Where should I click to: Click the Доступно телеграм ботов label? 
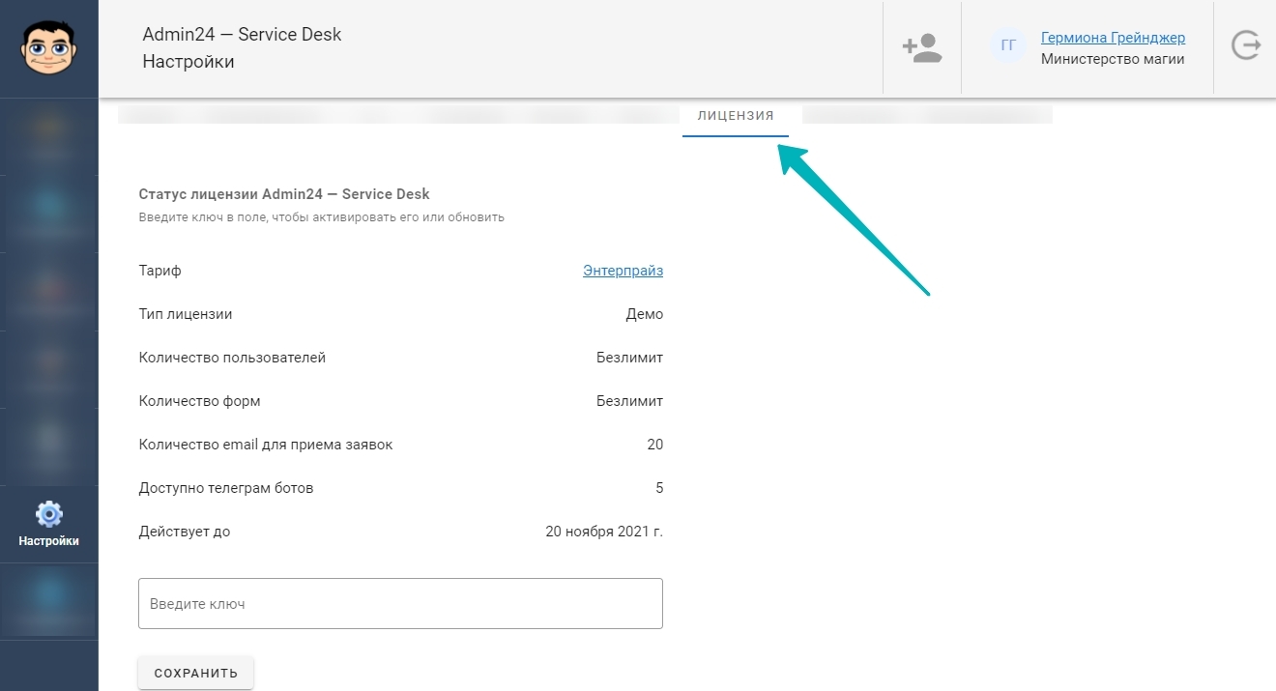[226, 488]
